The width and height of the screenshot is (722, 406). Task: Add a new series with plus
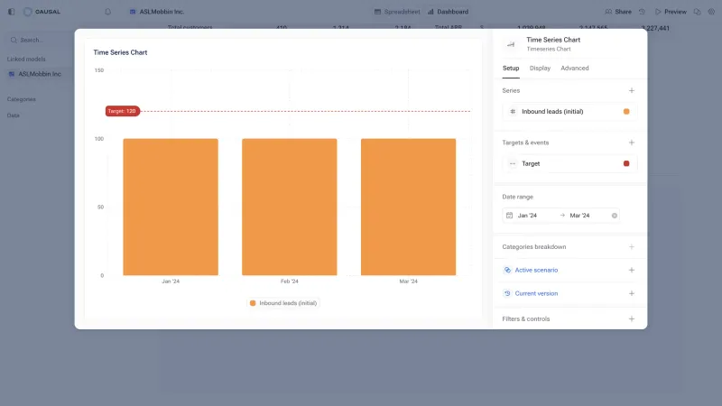(x=632, y=91)
